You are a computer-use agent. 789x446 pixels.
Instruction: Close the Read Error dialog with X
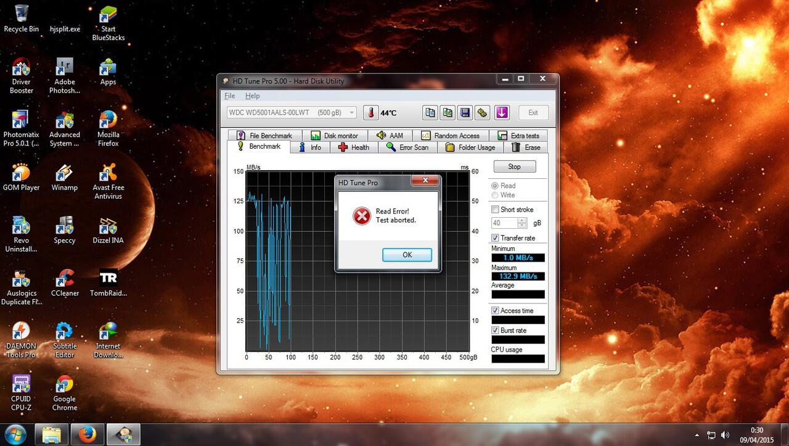tap(425, 181)
